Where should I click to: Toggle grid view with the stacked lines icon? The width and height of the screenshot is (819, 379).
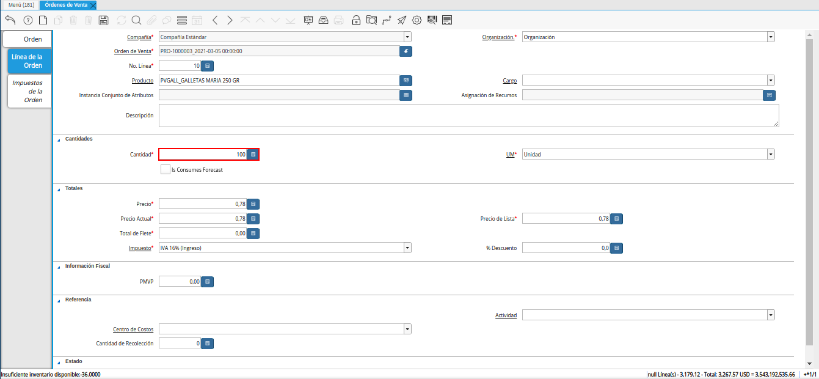(x=181, y=20)
